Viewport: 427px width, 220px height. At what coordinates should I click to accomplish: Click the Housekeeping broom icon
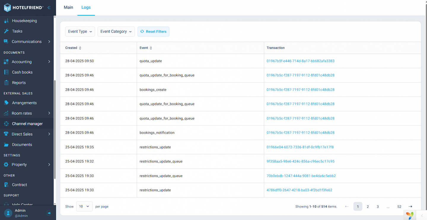[6, 21]
